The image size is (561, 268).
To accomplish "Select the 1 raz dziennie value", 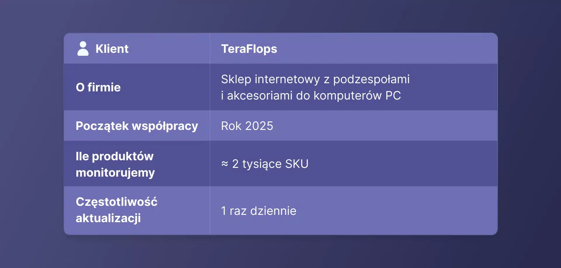I will 259,211.
